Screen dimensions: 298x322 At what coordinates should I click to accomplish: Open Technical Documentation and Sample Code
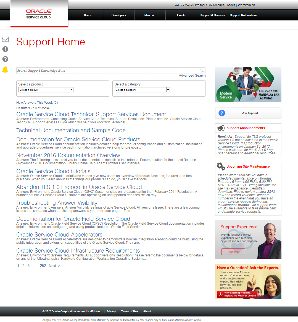[71, 130]
